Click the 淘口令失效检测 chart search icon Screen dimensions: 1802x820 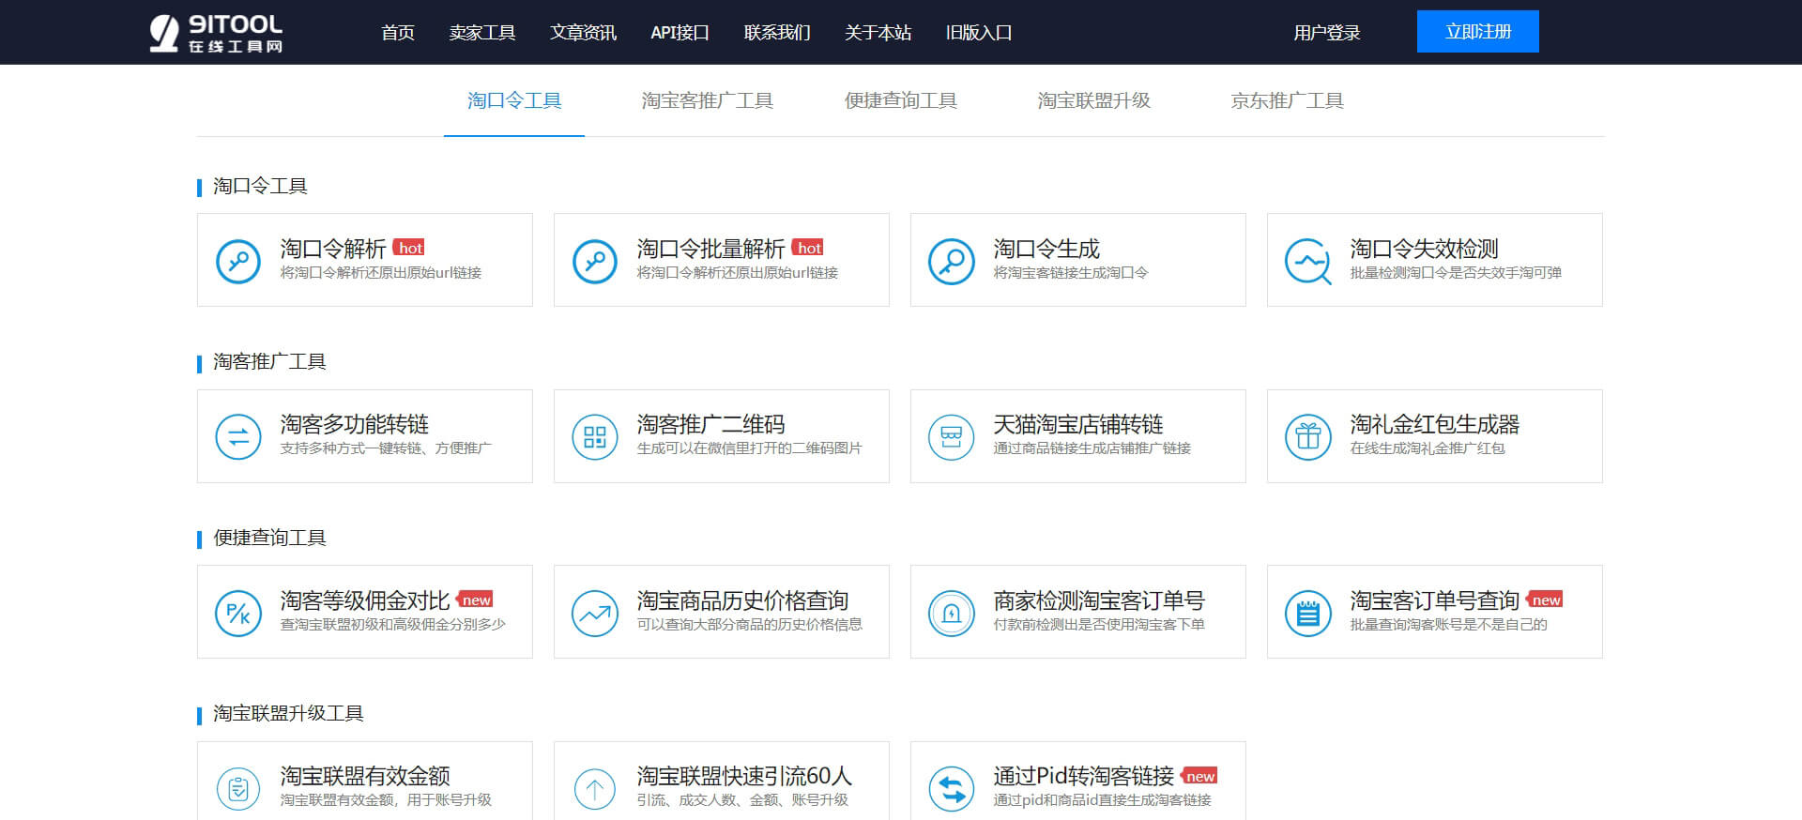click(1307, 261)
